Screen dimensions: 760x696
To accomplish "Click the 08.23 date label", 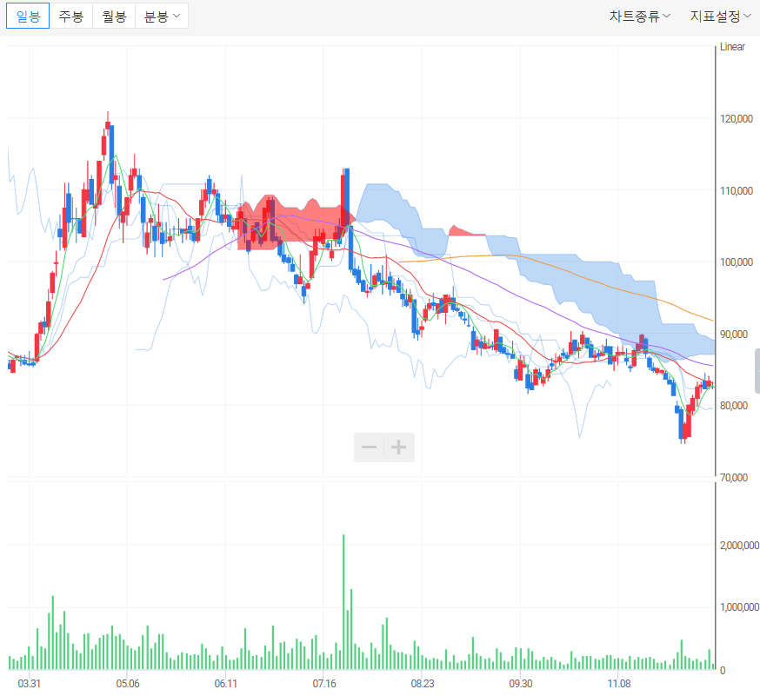I will pos(423,684).
